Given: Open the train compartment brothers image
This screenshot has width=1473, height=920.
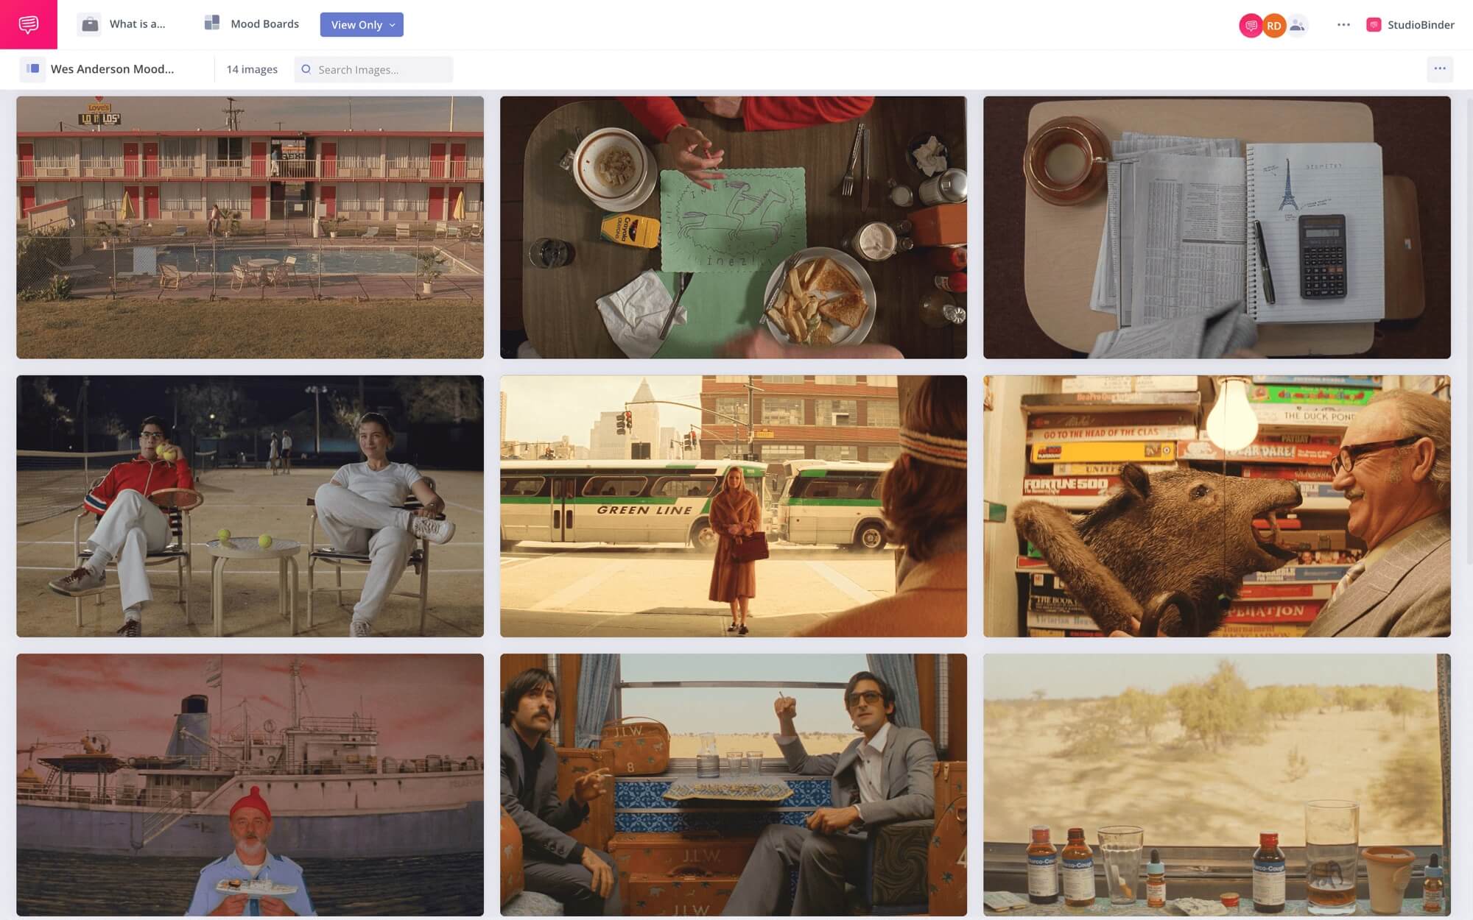Looking at the screenshot, I should 734,785.
